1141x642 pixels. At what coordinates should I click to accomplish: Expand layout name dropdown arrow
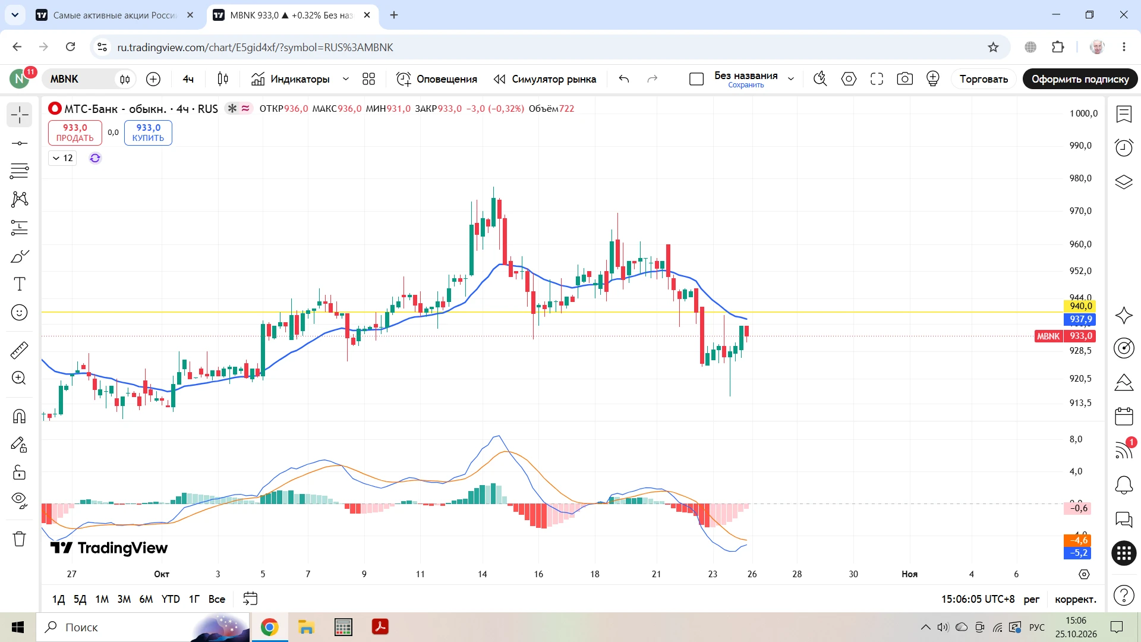tap(791, 79)
